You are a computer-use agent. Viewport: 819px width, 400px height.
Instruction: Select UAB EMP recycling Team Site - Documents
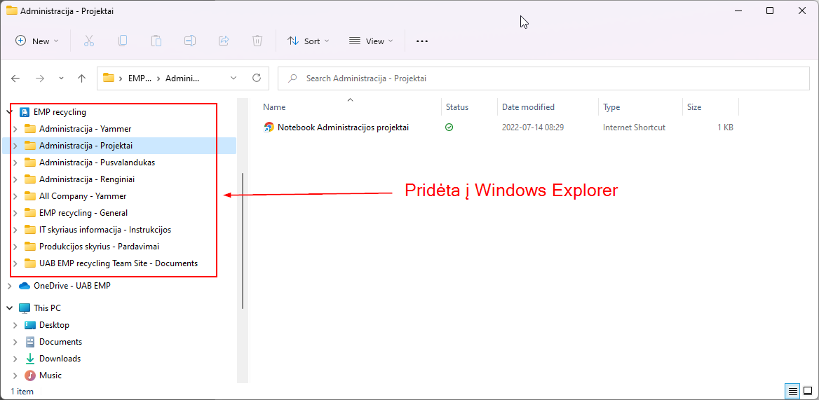click(x=119, y=263)
